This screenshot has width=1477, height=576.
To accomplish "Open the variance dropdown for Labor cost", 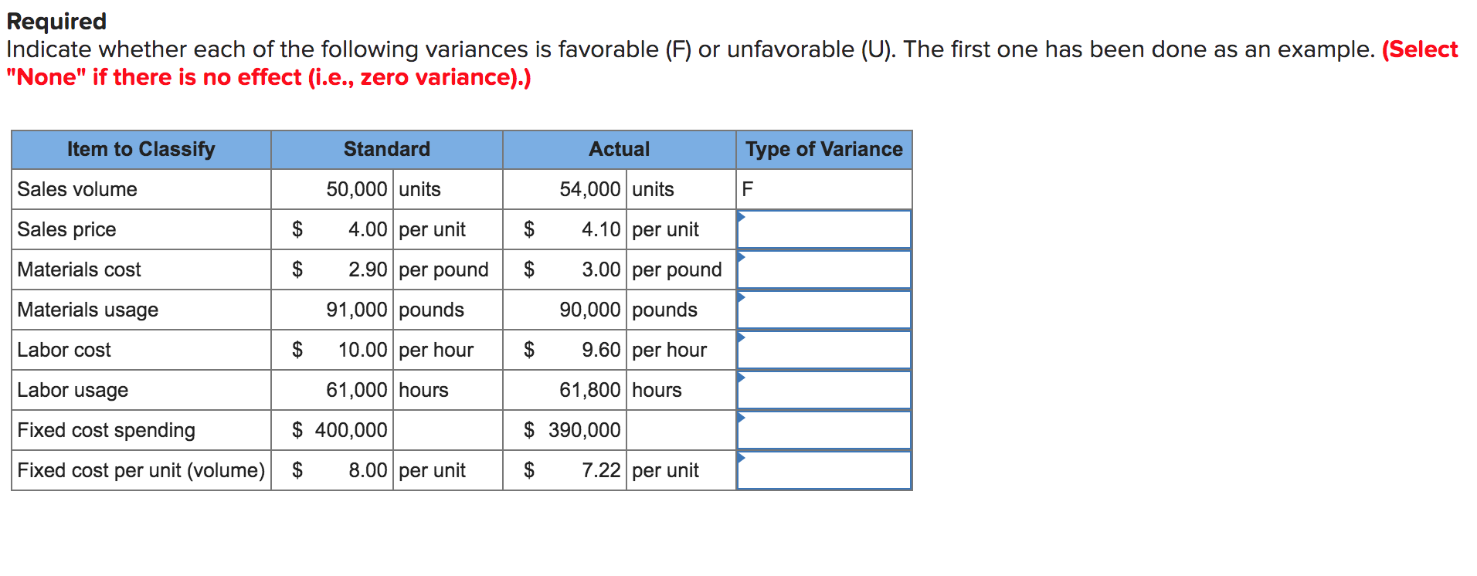I will coord(823,349).
